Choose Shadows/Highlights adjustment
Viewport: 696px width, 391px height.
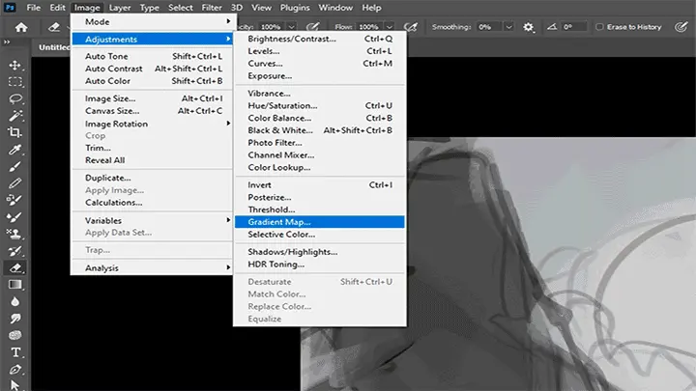click(x=320, y=252)
